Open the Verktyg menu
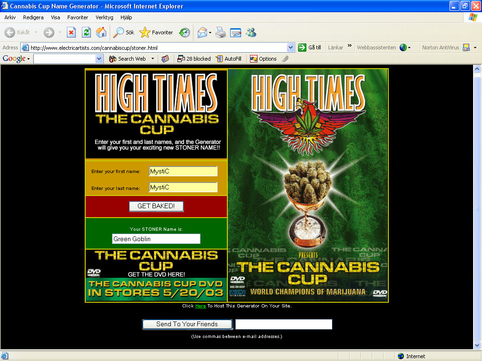Image resolution: width=482 pixels, height=361 pixels. 104,17
